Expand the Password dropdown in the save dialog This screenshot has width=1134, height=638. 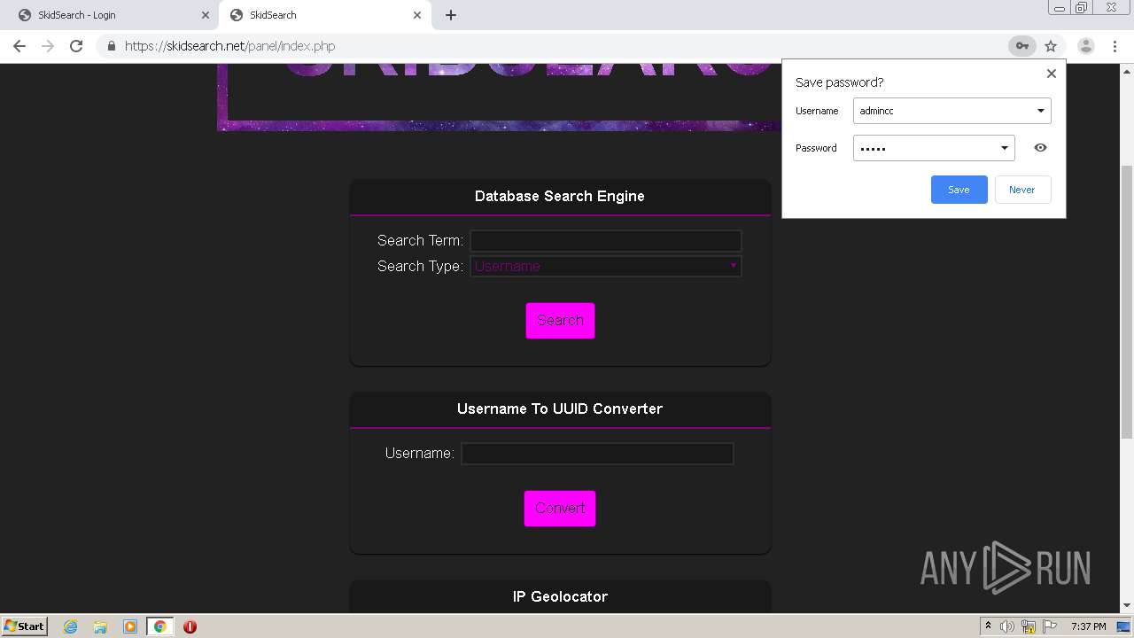1005,148
